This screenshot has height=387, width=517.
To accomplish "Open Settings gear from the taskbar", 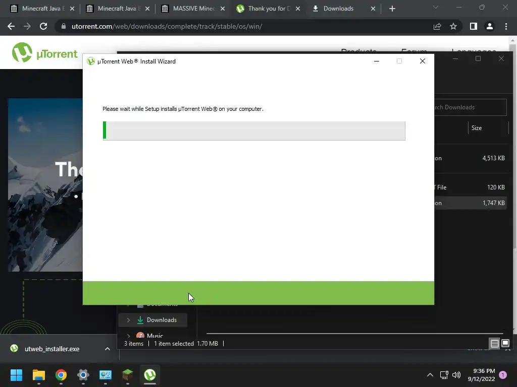I will [x=83, y=375].
